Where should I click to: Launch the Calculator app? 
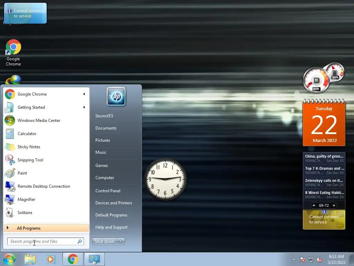(46, 133)
